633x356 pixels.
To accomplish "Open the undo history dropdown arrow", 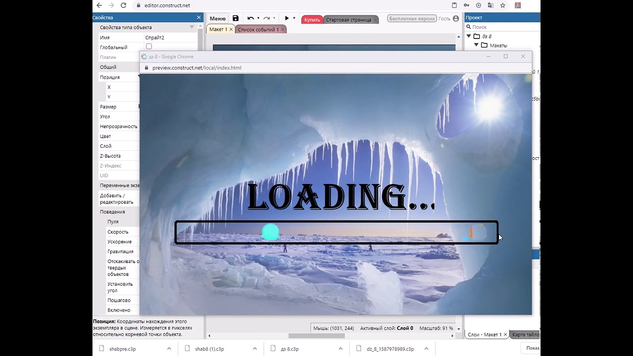I will click(258, 18).
